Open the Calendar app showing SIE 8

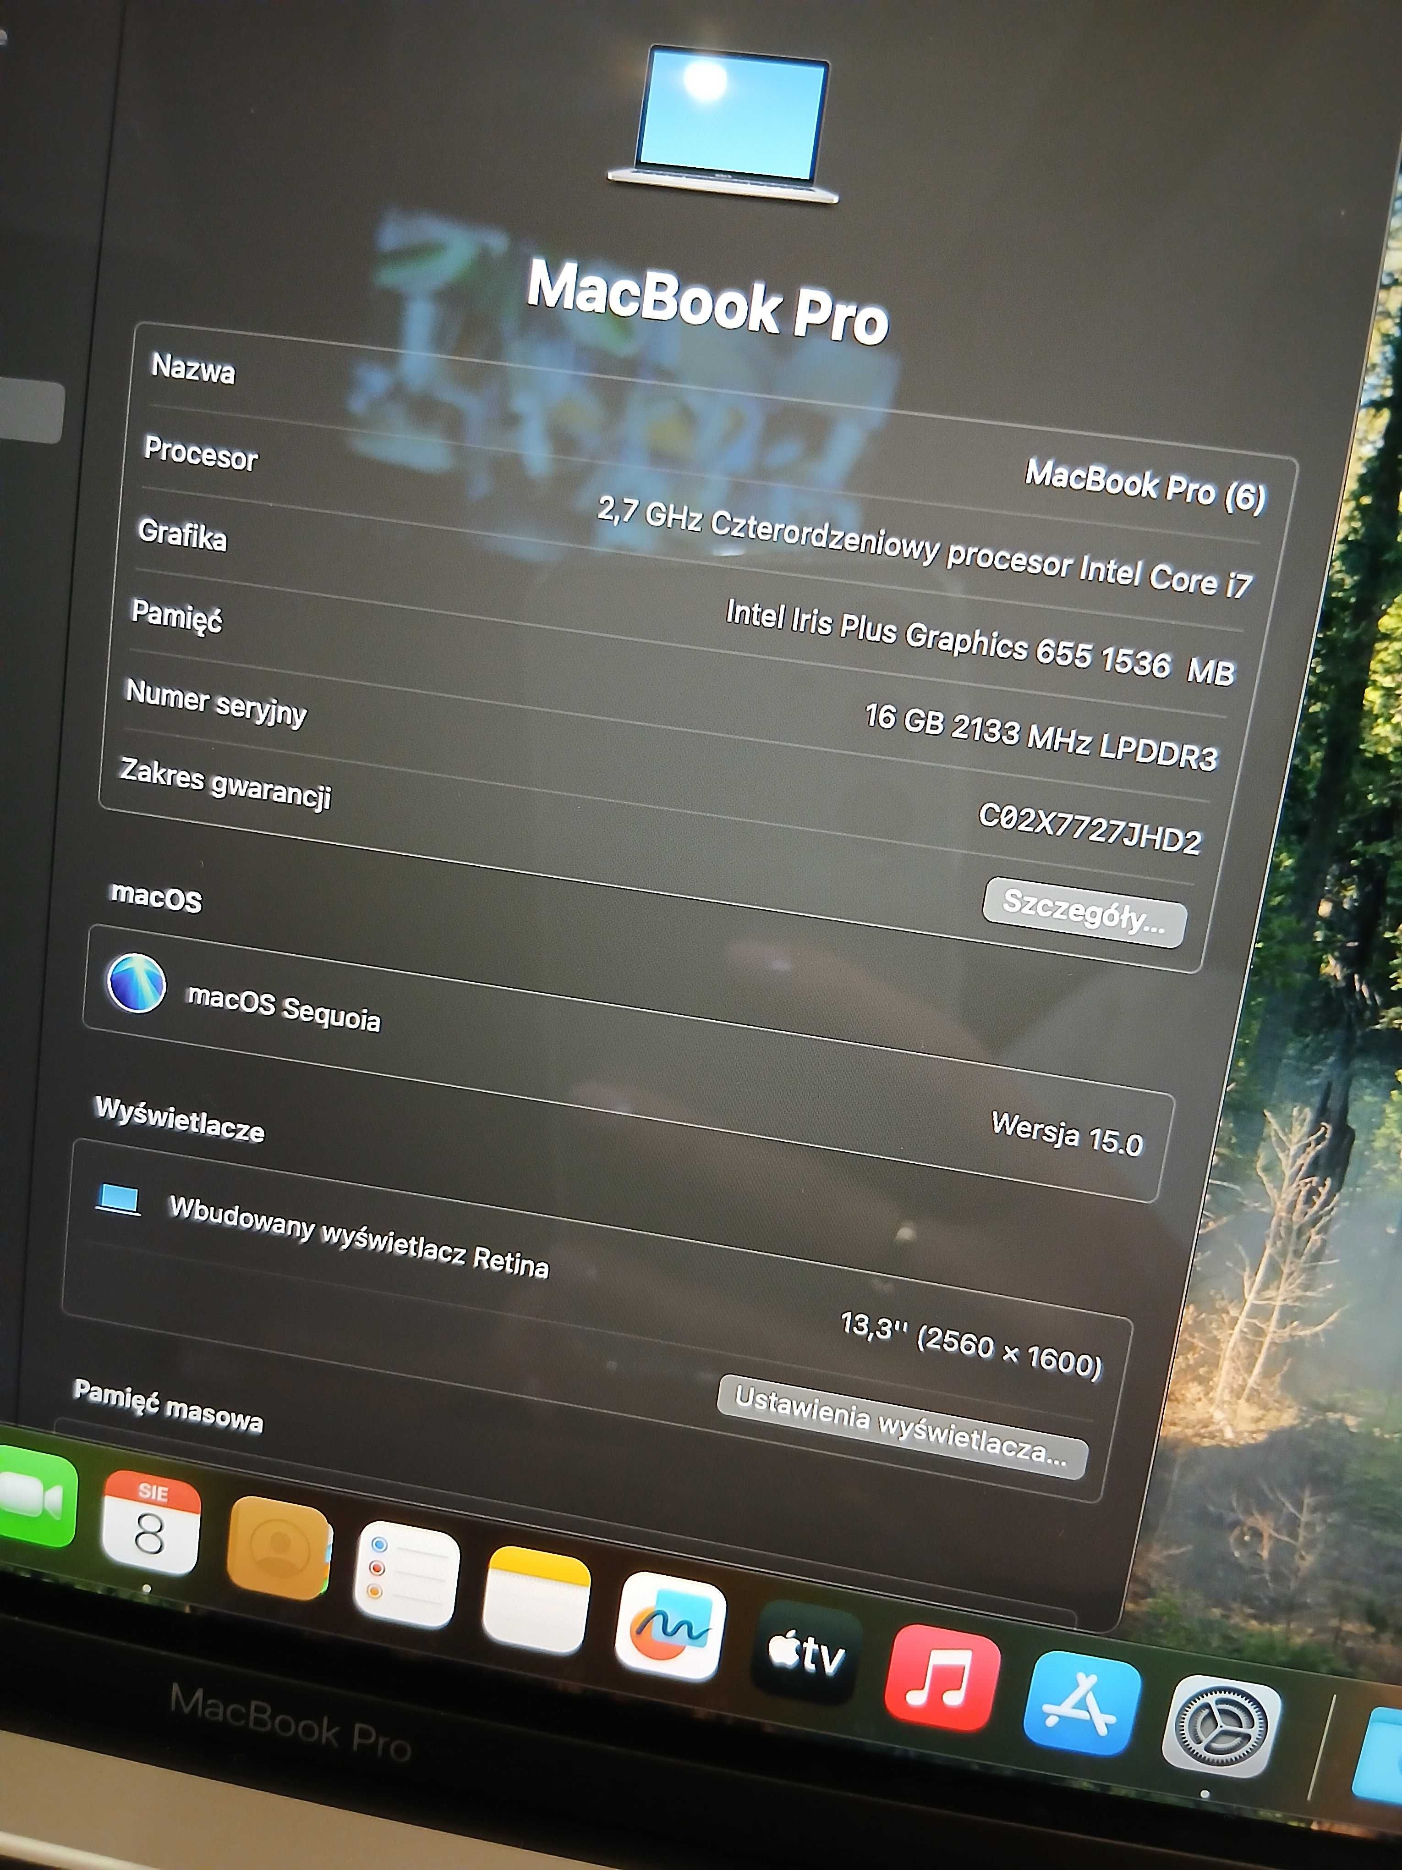[x=150, y=1522]
